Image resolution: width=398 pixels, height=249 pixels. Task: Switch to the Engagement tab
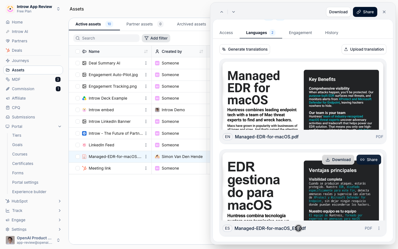pos(300,33)
